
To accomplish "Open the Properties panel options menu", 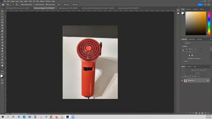I will pos(211,39).
